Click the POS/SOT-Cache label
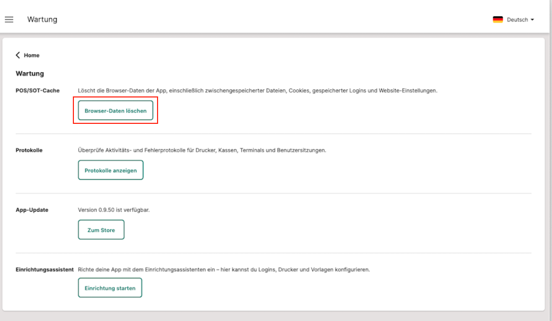This screenshot has width=552, height=321. 38,90
